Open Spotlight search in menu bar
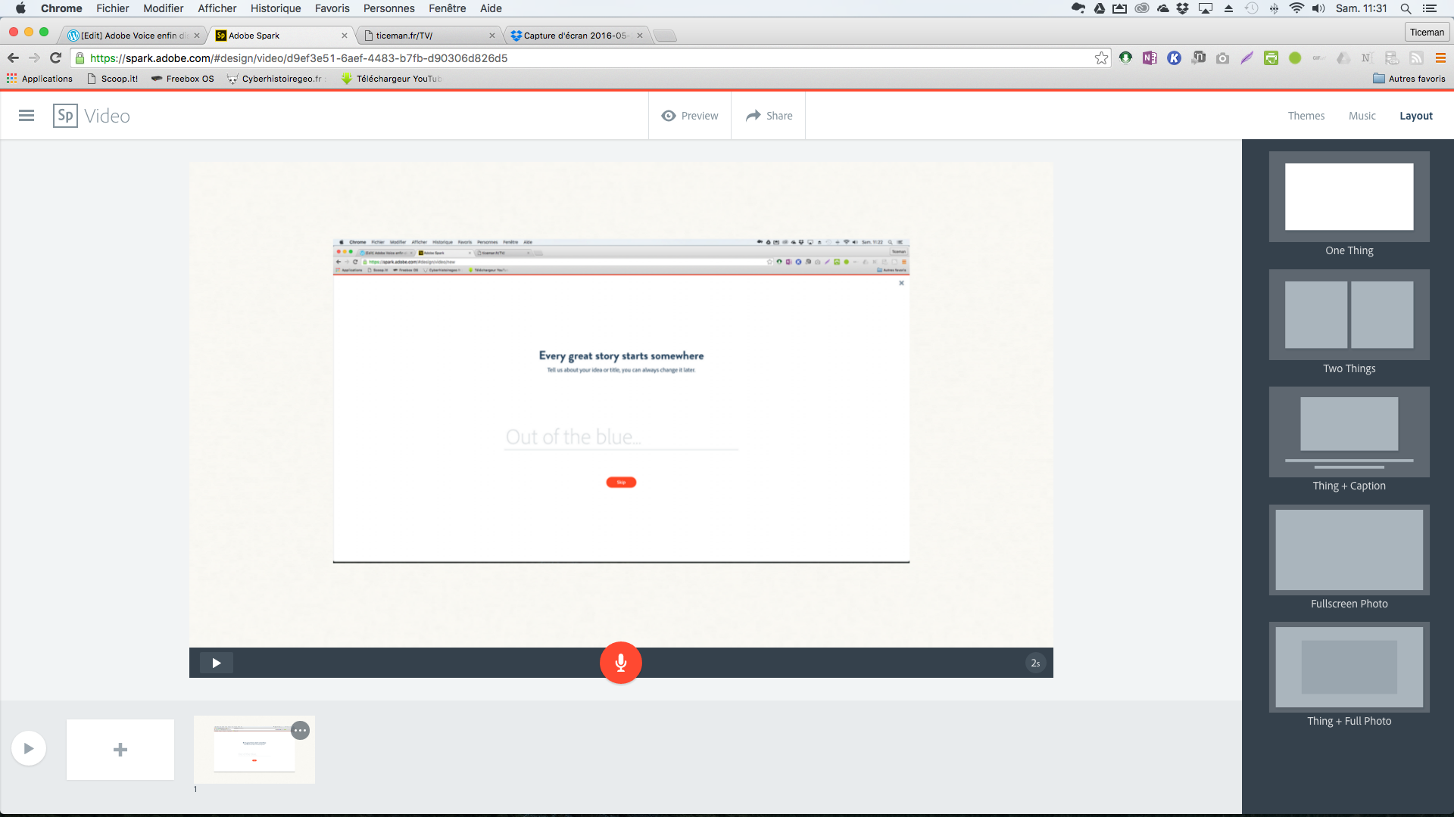Image resolution: width=1454 pixels, height=817 pixels. pos(1406,8)
